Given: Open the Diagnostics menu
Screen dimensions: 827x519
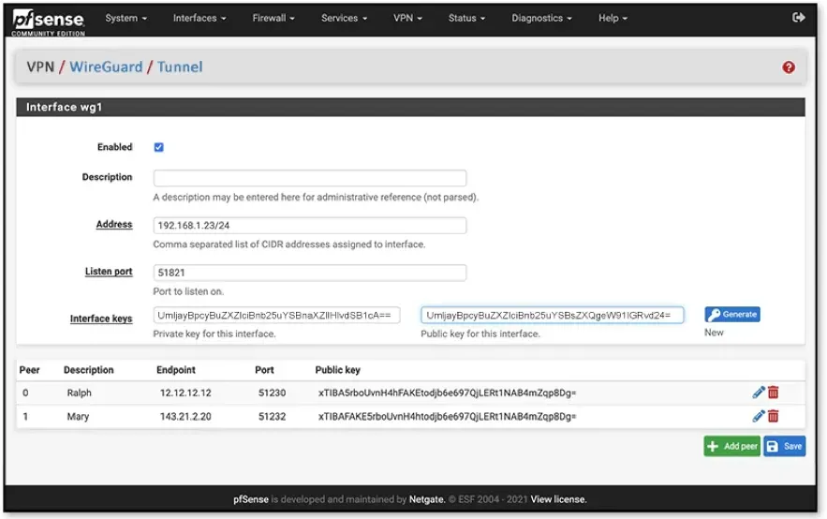Looking at the screenshot, I should point(541,18).
